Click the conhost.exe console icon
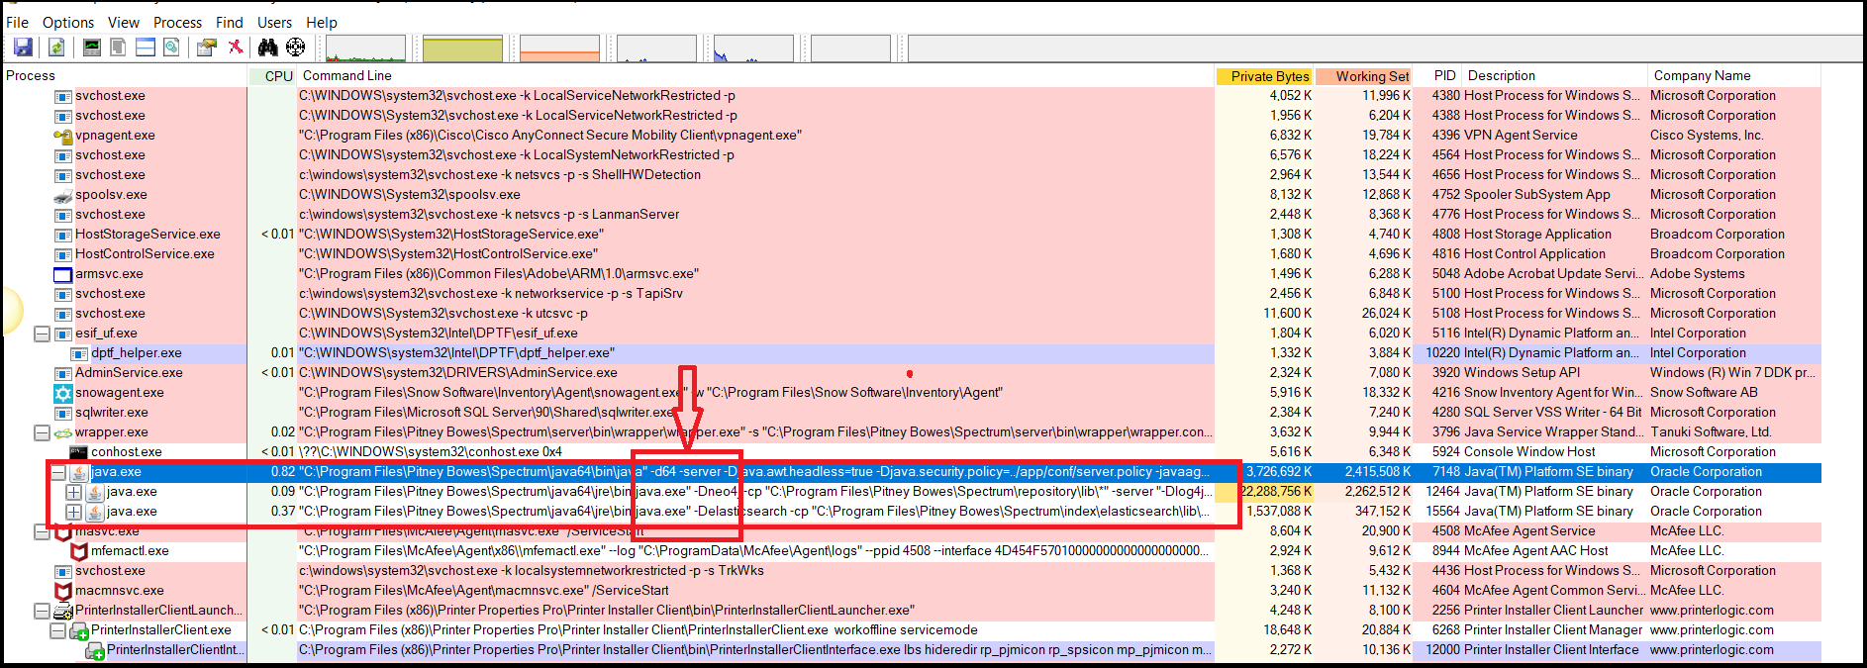1867x668 pixels. click(79, 452)
